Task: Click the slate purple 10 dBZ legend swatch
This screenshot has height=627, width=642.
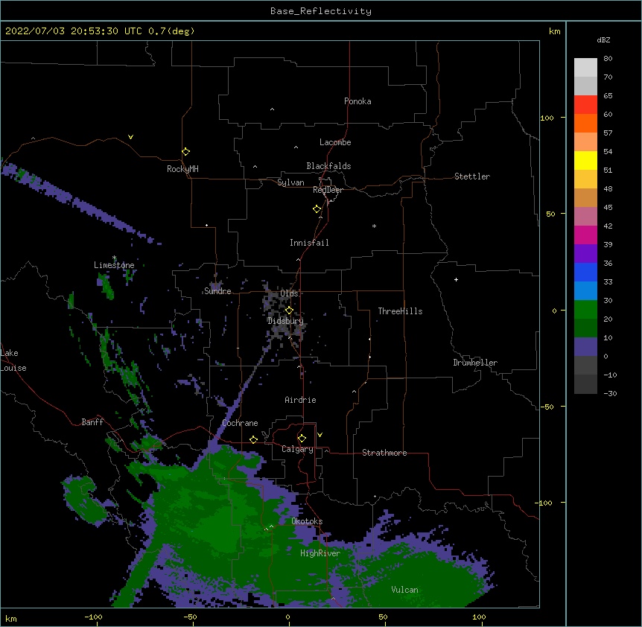Action: coord(585,347)
